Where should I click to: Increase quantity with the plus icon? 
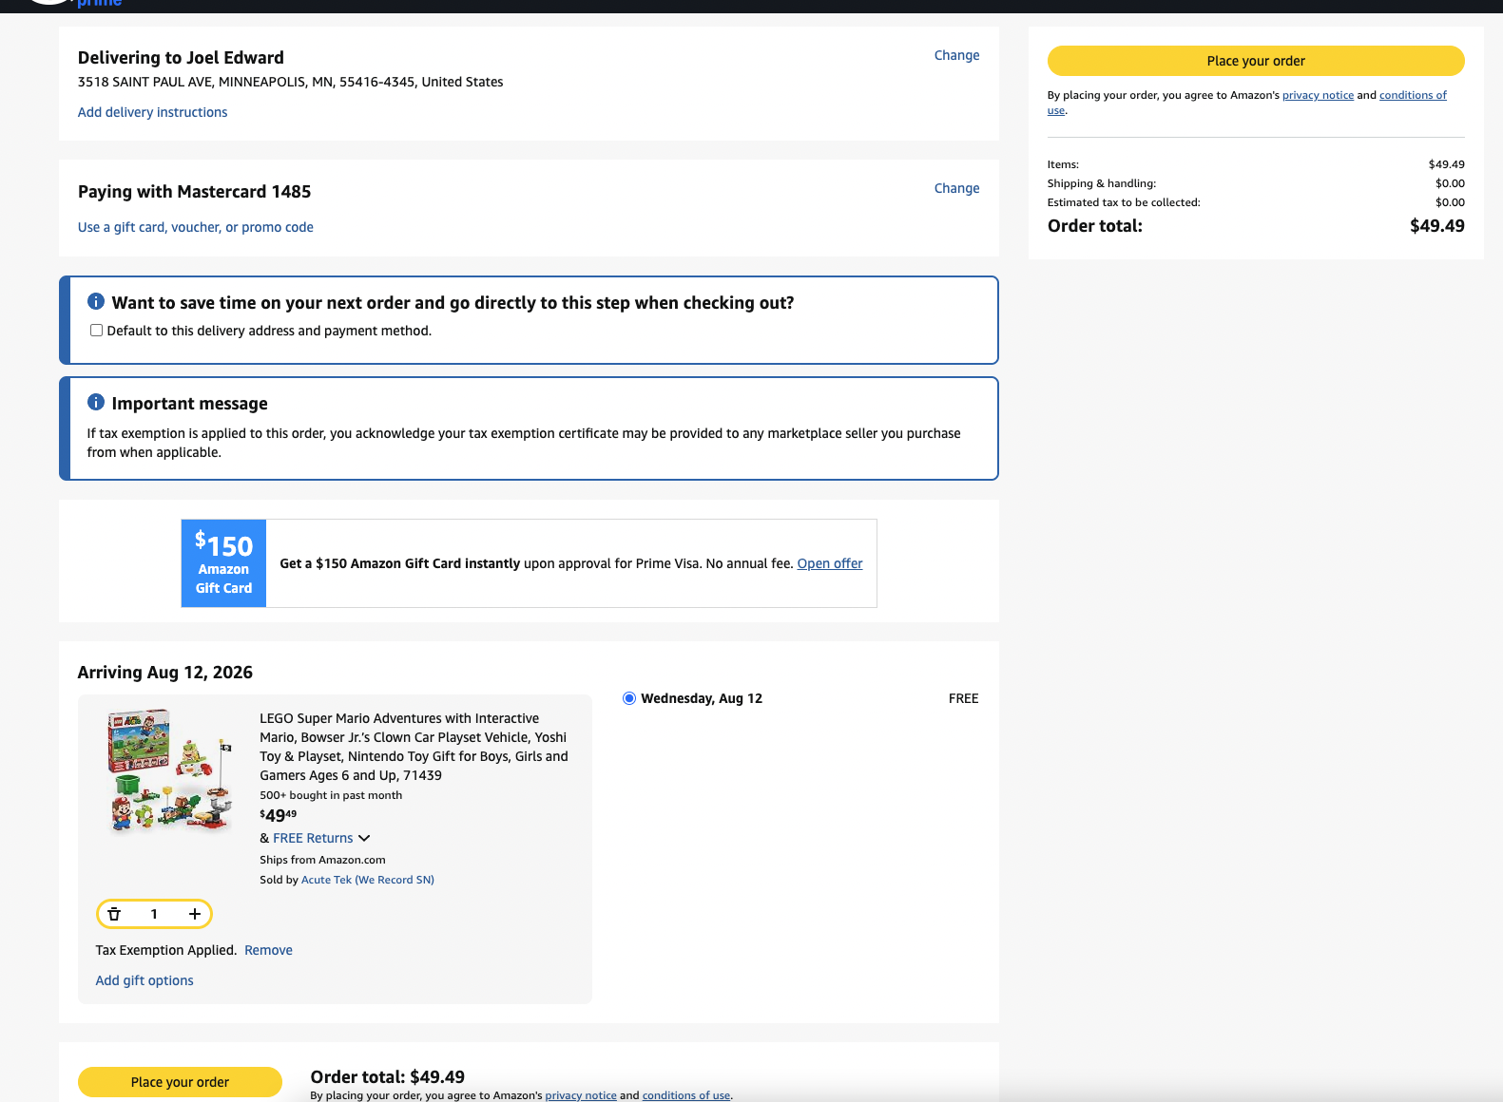pos(195,914)
